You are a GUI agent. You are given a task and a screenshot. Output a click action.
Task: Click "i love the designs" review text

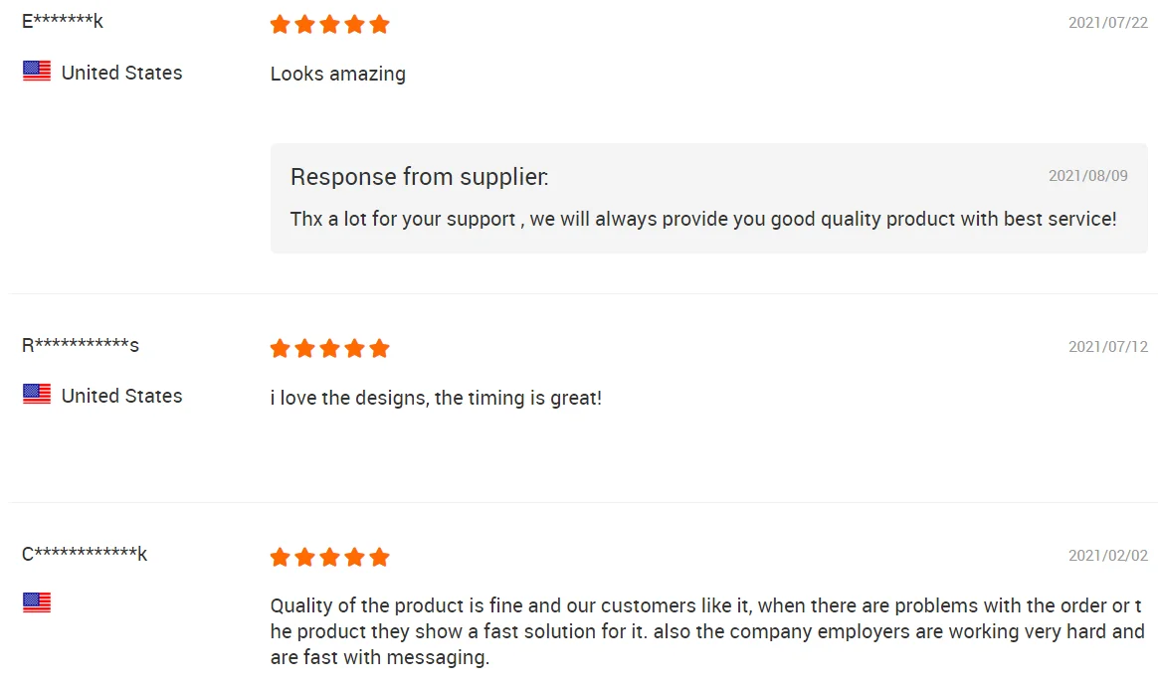coord(436,398)
